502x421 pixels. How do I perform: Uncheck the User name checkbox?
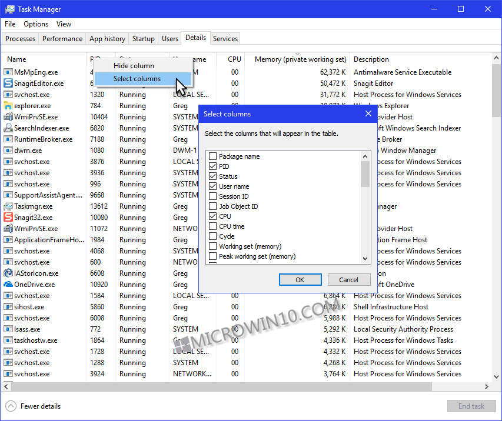tap(212, 186)
